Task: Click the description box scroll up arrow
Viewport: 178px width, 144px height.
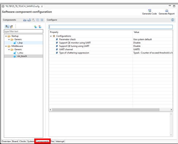Action: coord(171,114)
